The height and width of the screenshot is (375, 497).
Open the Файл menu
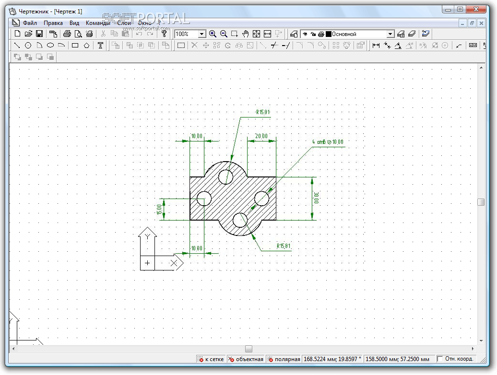point(30,23)
